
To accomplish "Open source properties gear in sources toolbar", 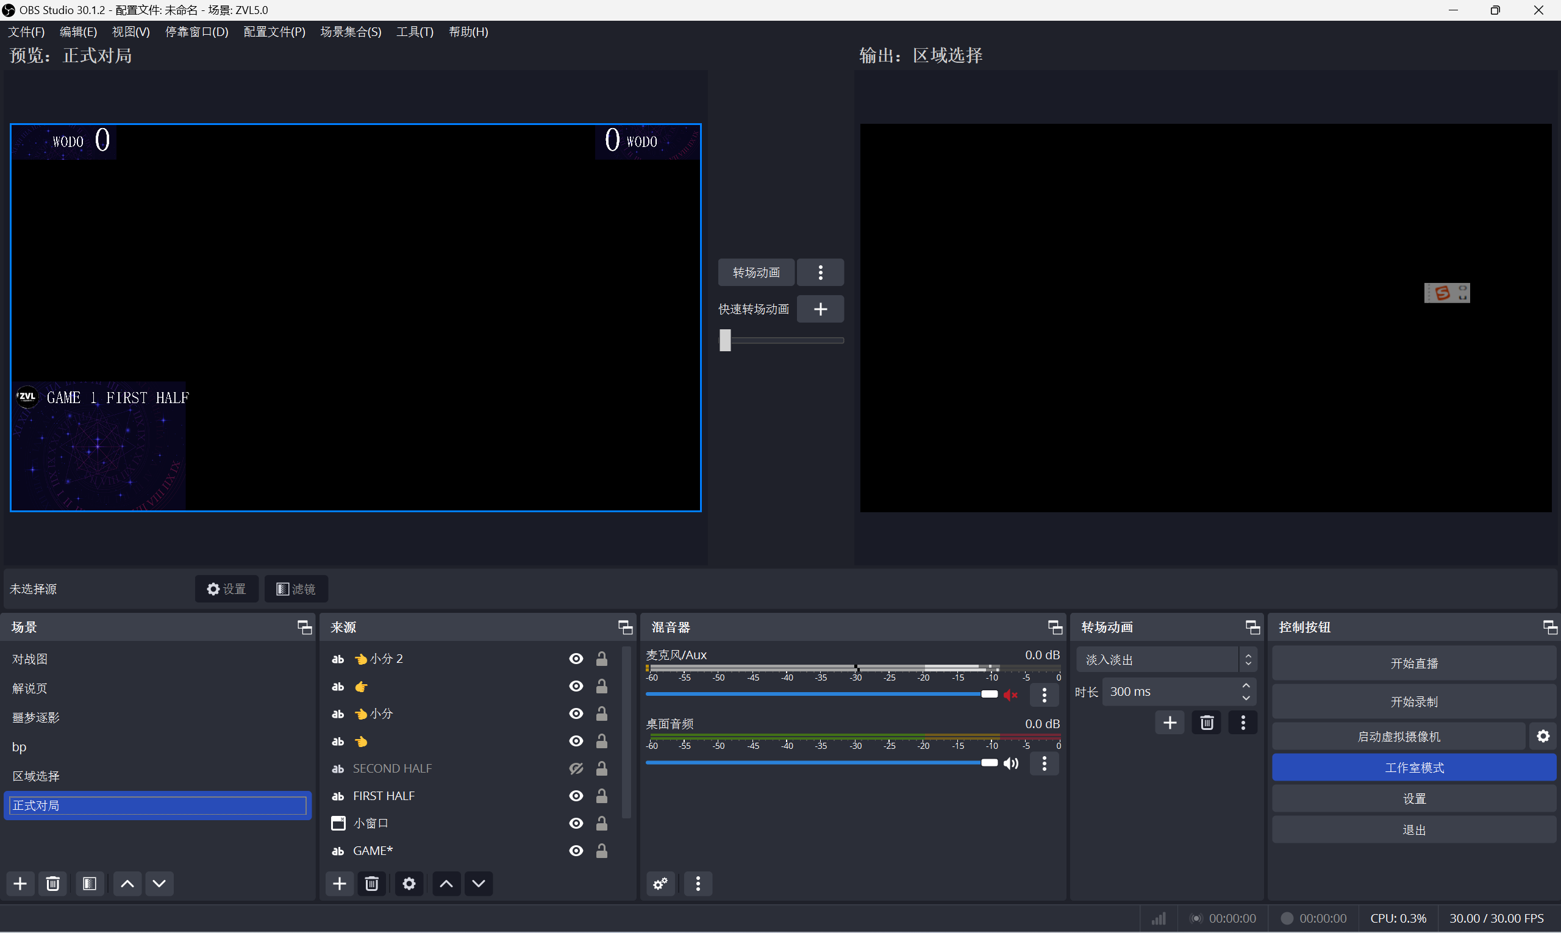I will 409,884.
